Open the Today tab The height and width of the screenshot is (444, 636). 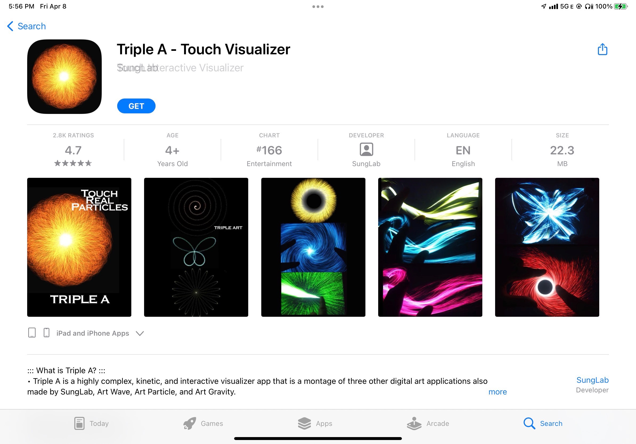click(91, 423)
